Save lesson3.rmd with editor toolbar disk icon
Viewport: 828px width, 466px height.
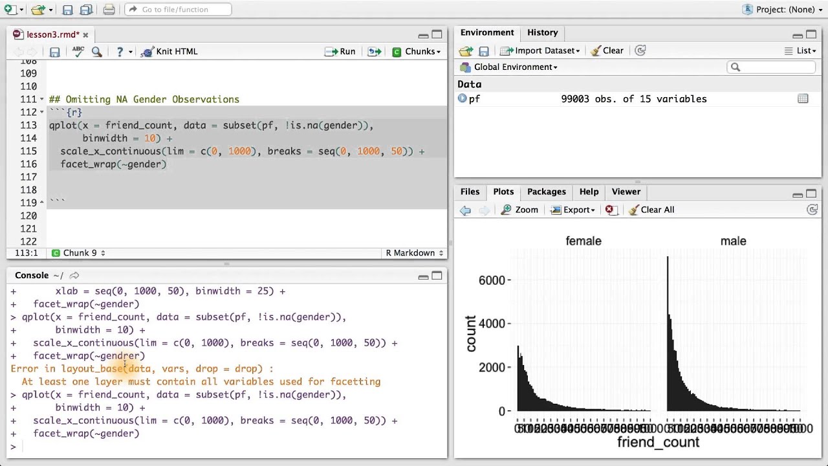point(55,52)
